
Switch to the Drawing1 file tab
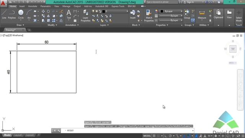(11, 30)
